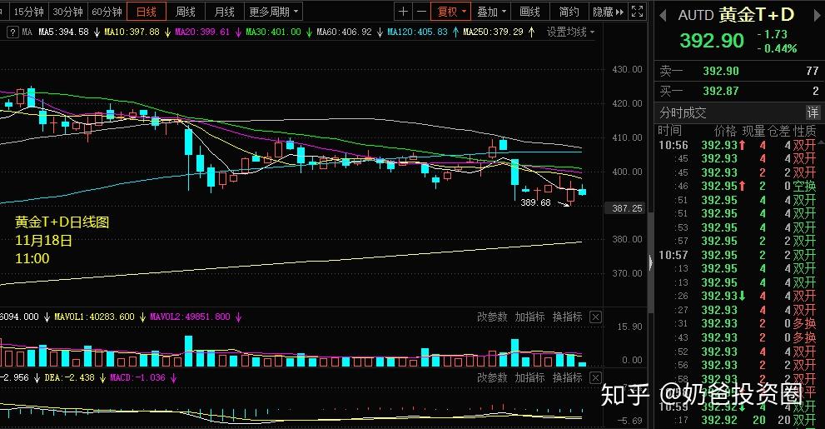The height and width of the screenshot is (429, 825).
Task: Click 改参数 in volume panel
Action: pyautogui.click(x=492, y=317)
